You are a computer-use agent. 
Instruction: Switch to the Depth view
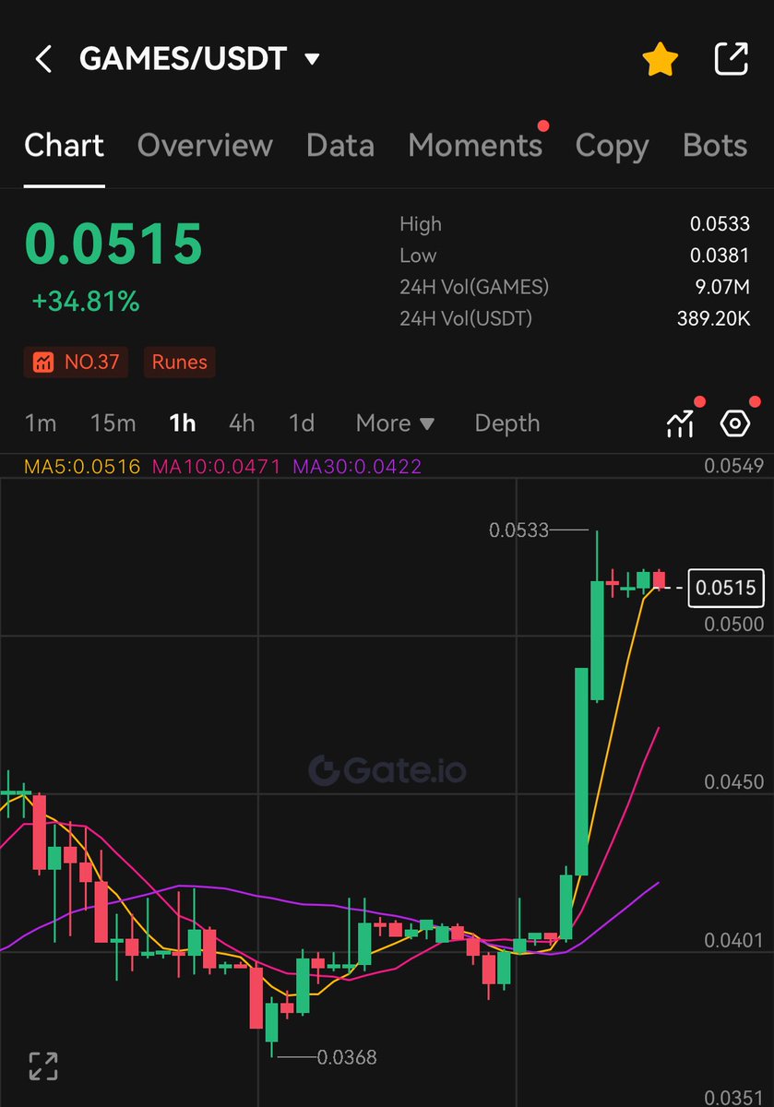pos(507,423)
